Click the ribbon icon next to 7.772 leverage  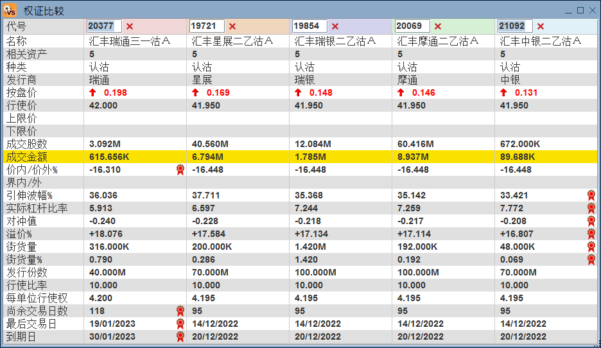pyautogui.click(x=591, y=208)
